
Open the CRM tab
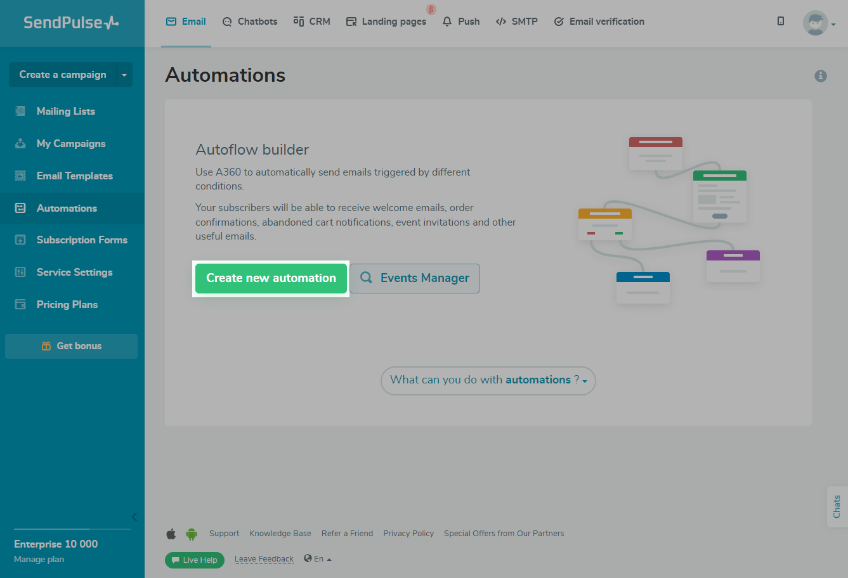pyautogui.click(x=312, y=22)
